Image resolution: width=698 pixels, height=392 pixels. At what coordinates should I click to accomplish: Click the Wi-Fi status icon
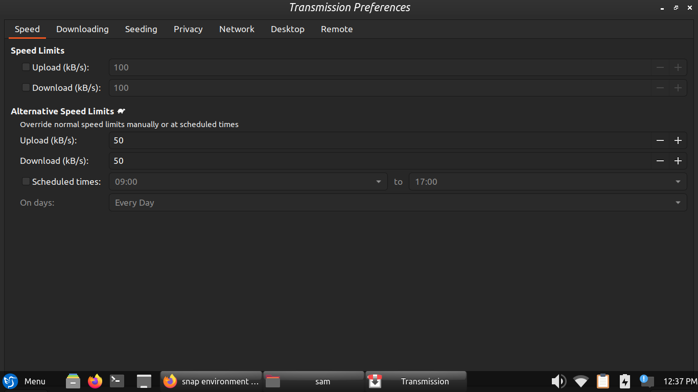tap(581, 381)
